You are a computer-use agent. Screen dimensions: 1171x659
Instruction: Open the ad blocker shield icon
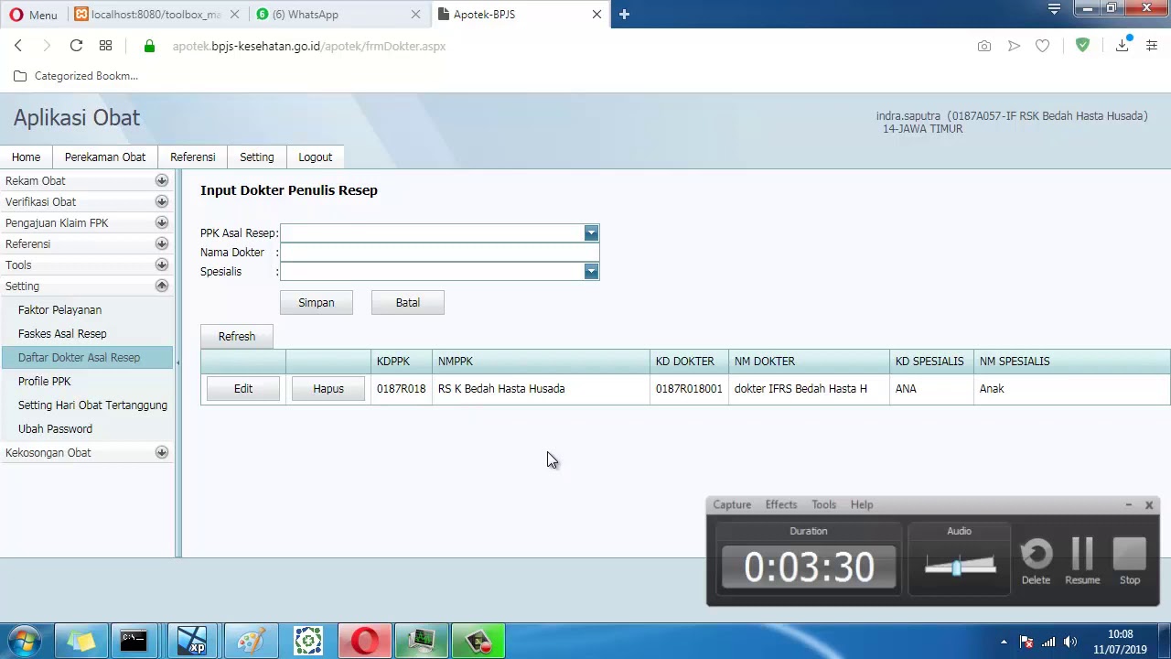pos(1082,45)
